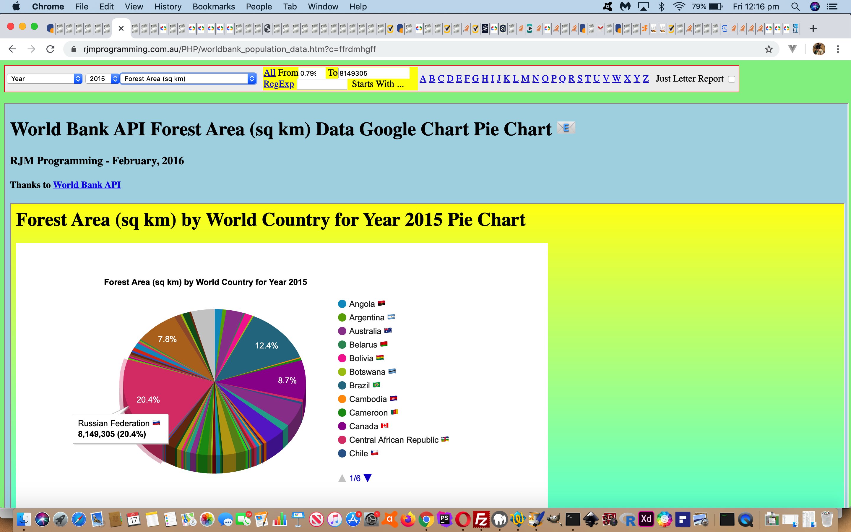Open new tab with plus icon
The height and width of the screenshot is (532, 851).
[x=813, y=28]
